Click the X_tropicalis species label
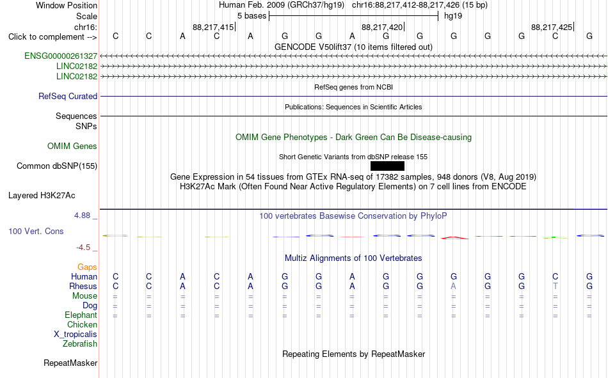 pos(76,335)
